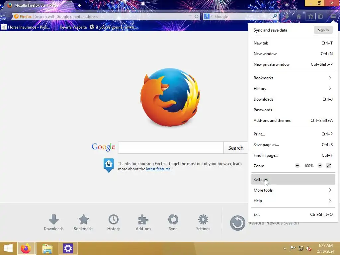Click muted volume icon in tray
This screenshot has width=340, height=255.
(x=309, y=248)
